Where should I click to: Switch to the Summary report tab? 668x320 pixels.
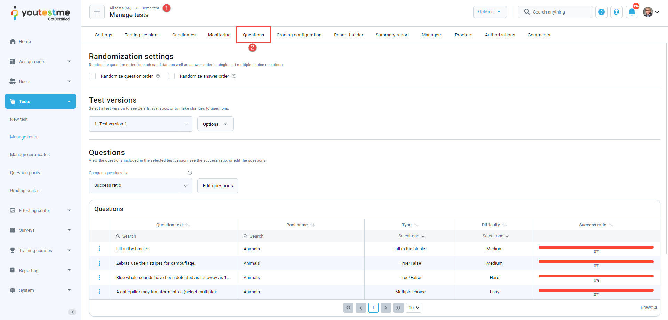(392, 35)
